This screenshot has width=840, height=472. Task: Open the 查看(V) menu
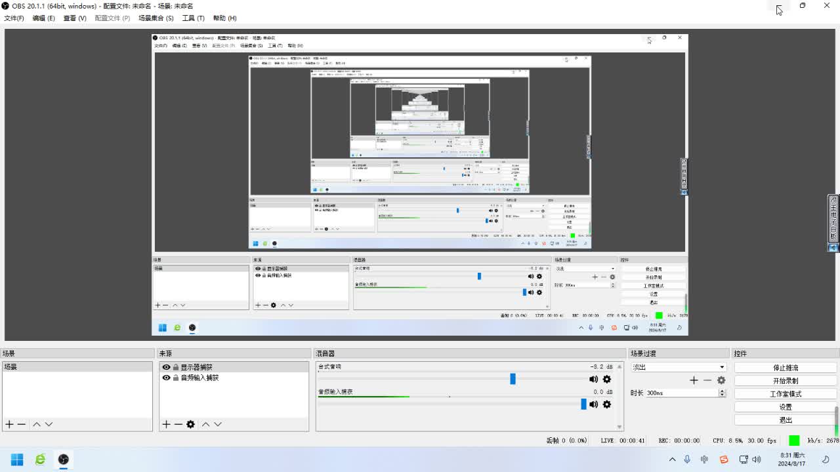tap(75, 18)
